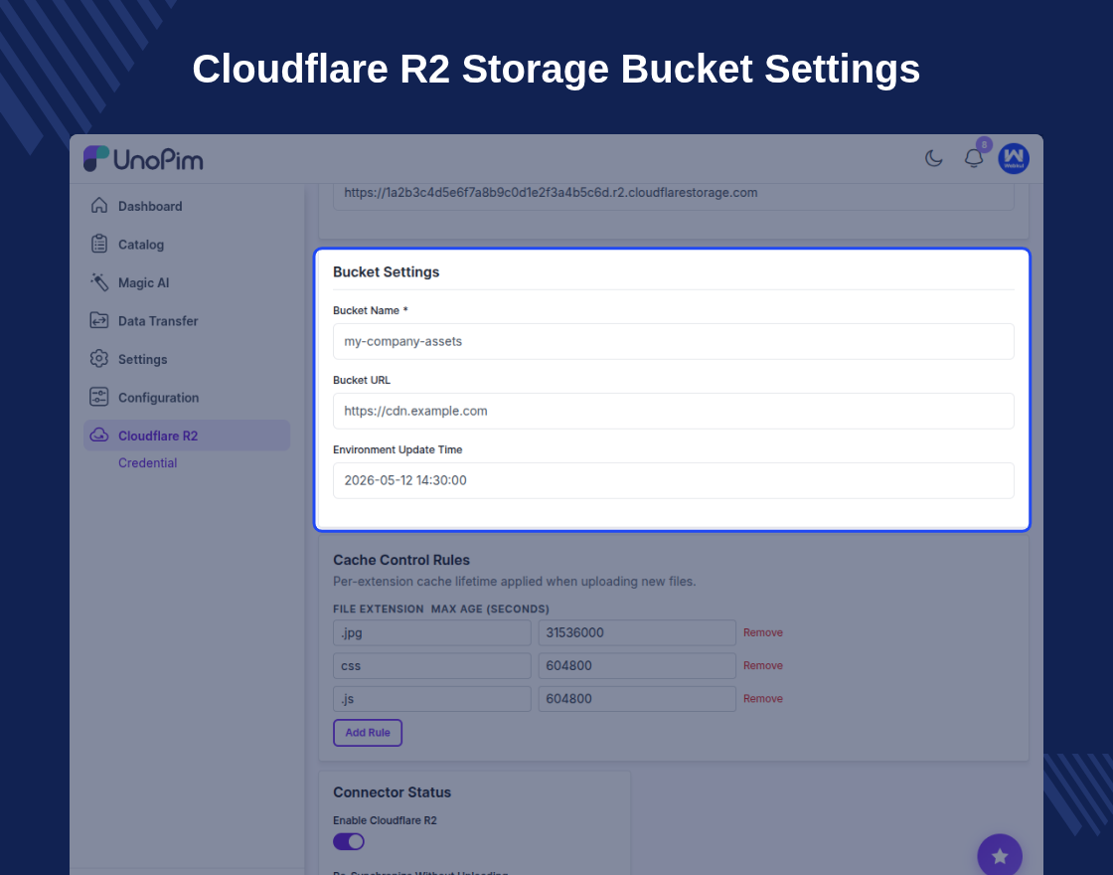Click the .js row max age field

(x=637, y=699)
